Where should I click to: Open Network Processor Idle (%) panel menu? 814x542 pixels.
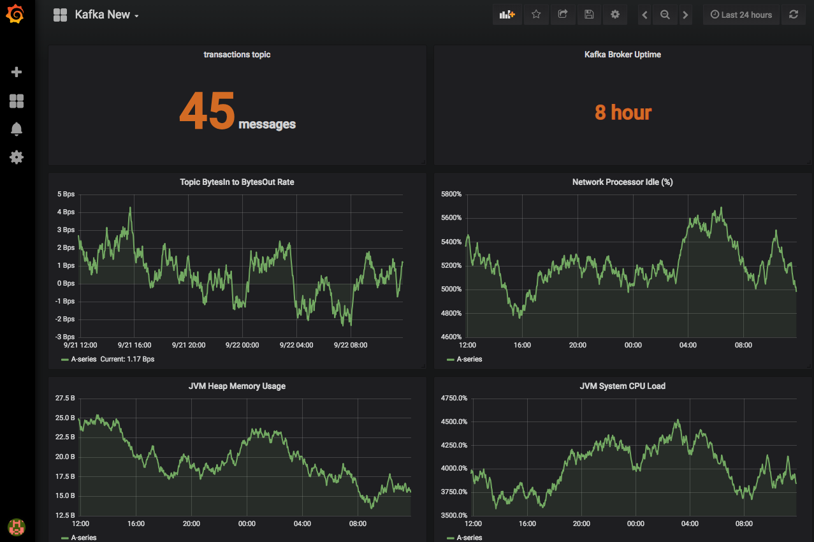(x=623, y=182)
